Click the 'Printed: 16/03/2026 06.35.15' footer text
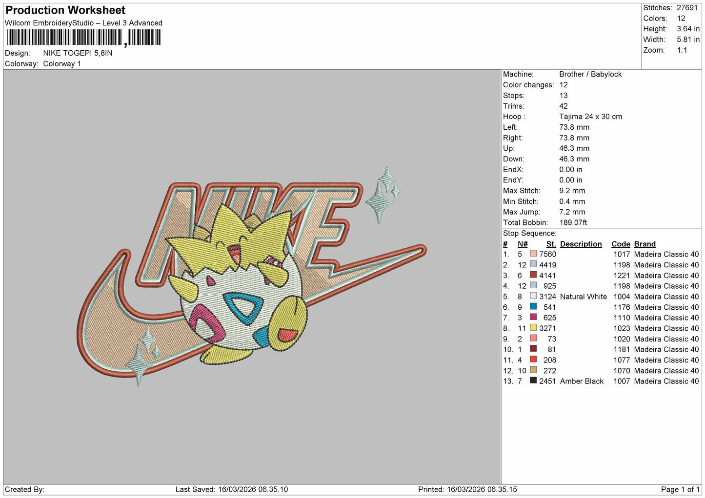 point(467,489)
